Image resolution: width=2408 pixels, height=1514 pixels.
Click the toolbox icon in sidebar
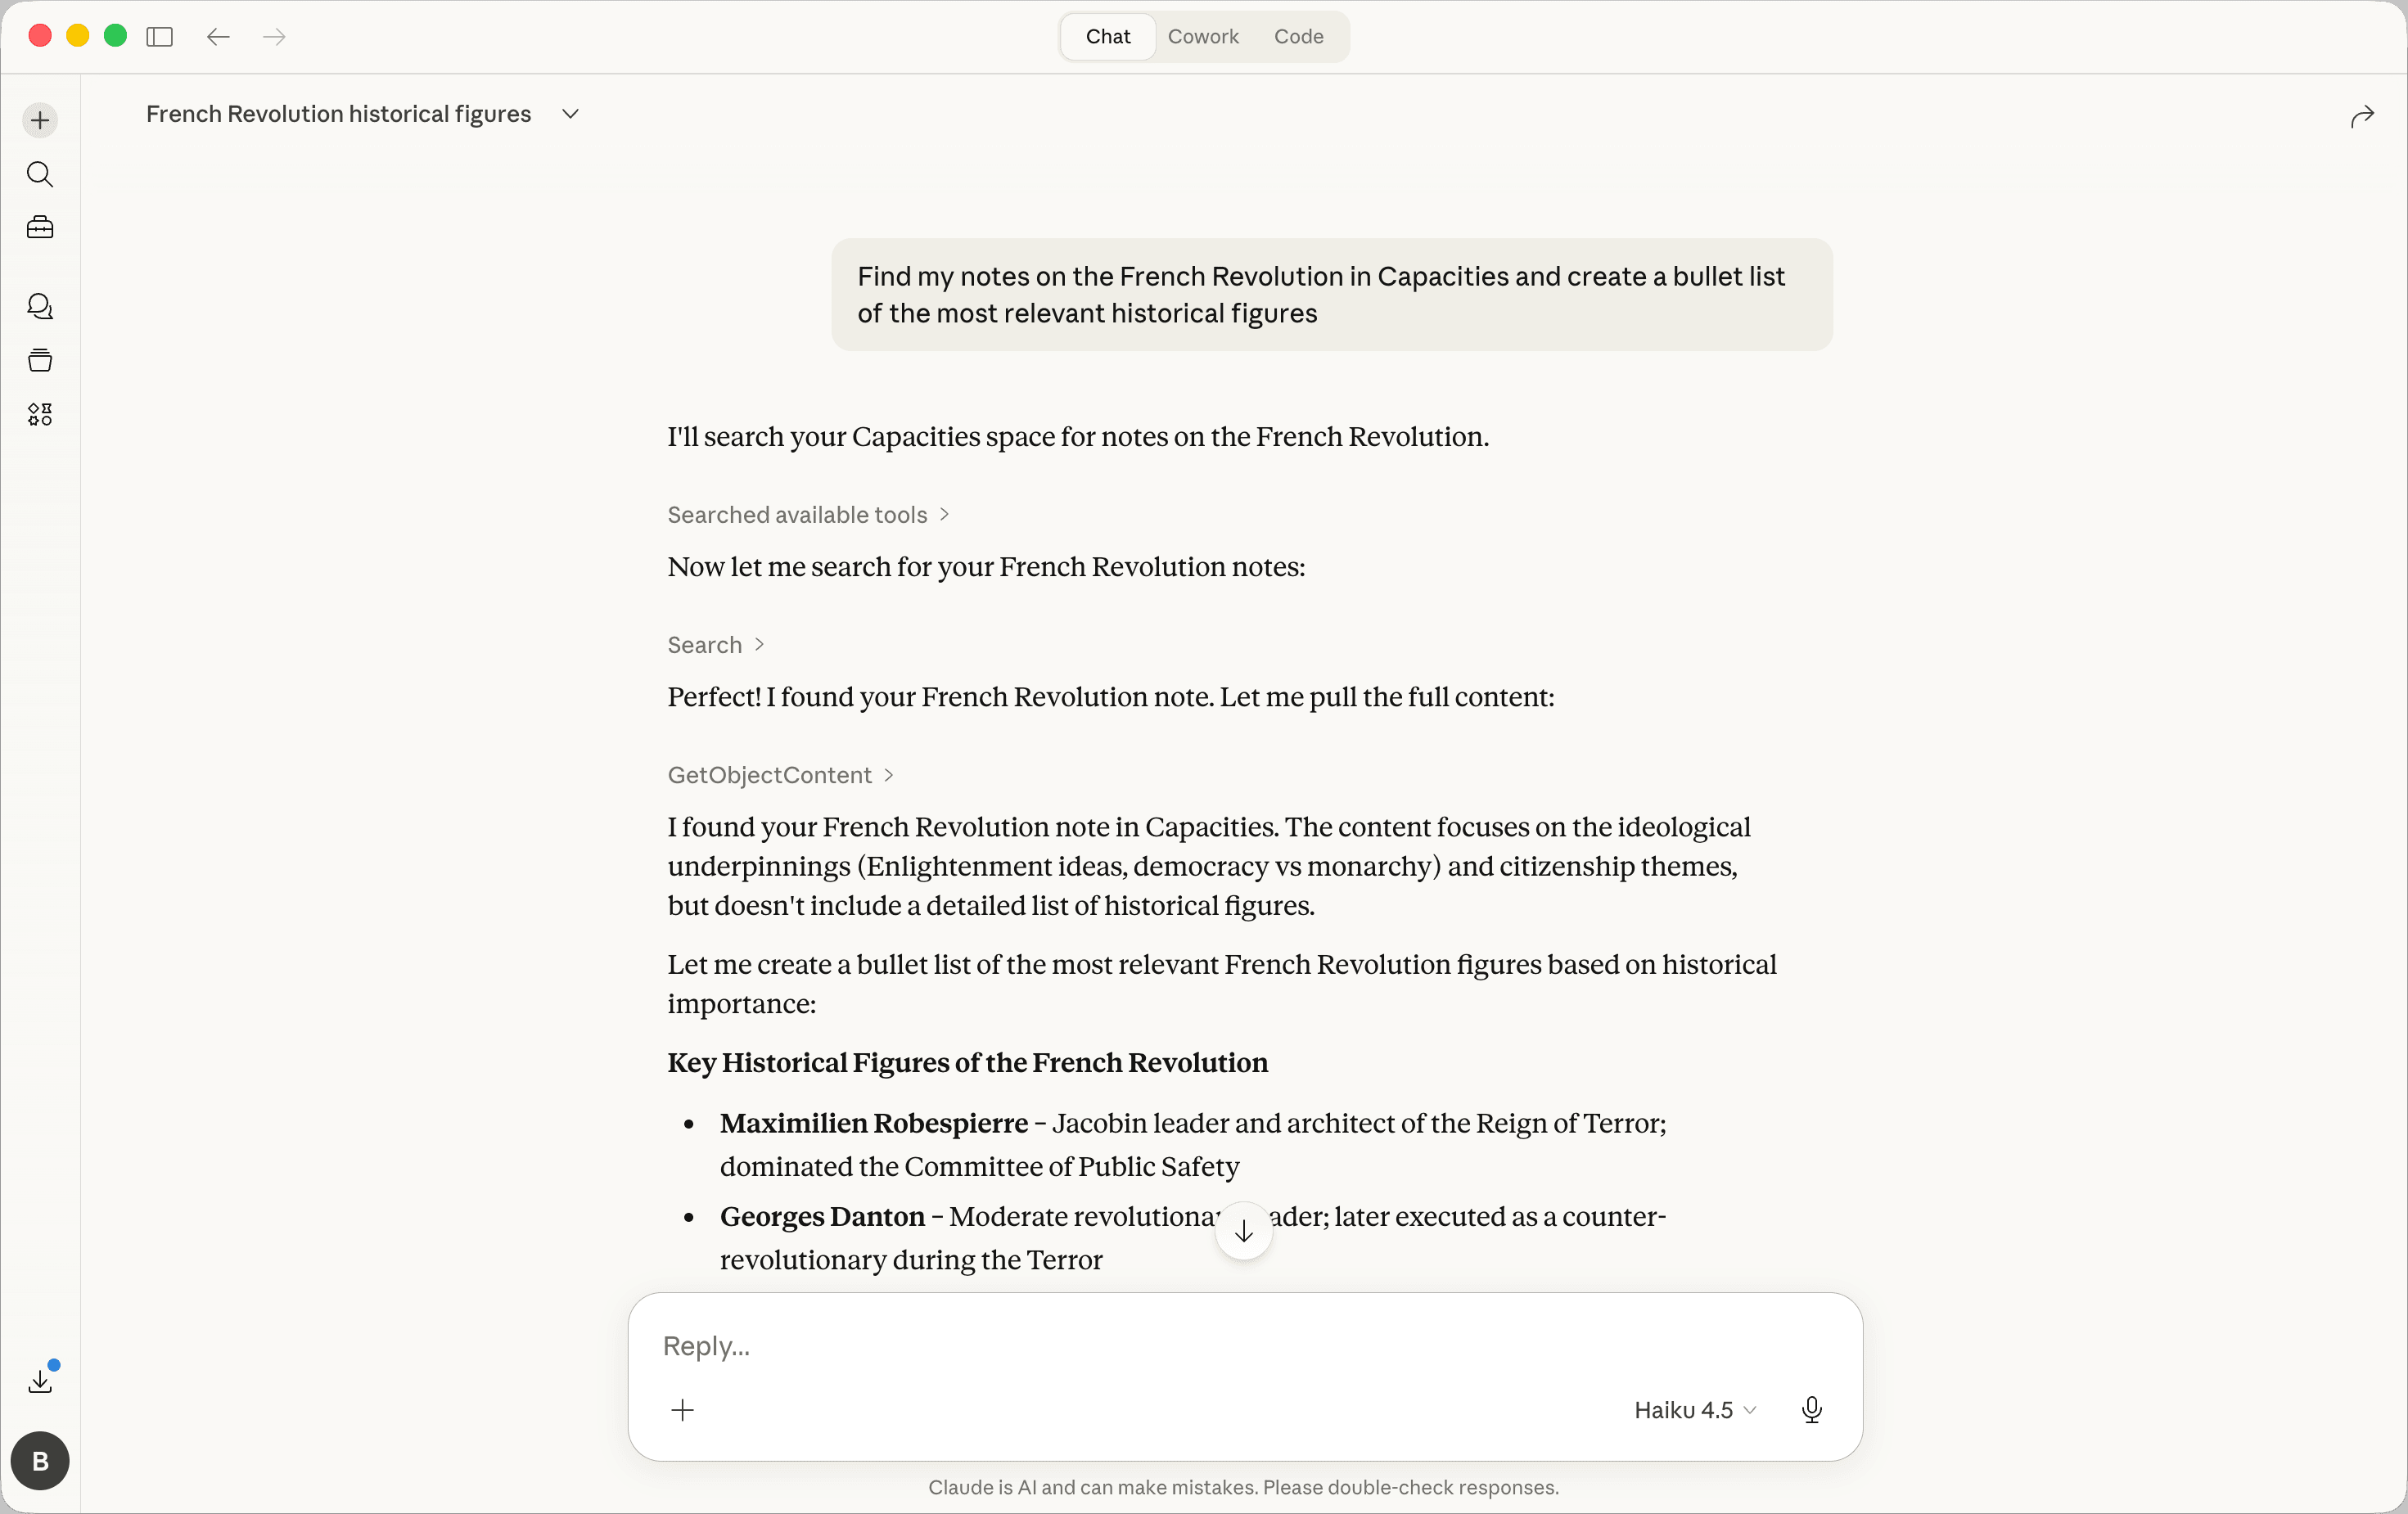click(x=40, y=228)
